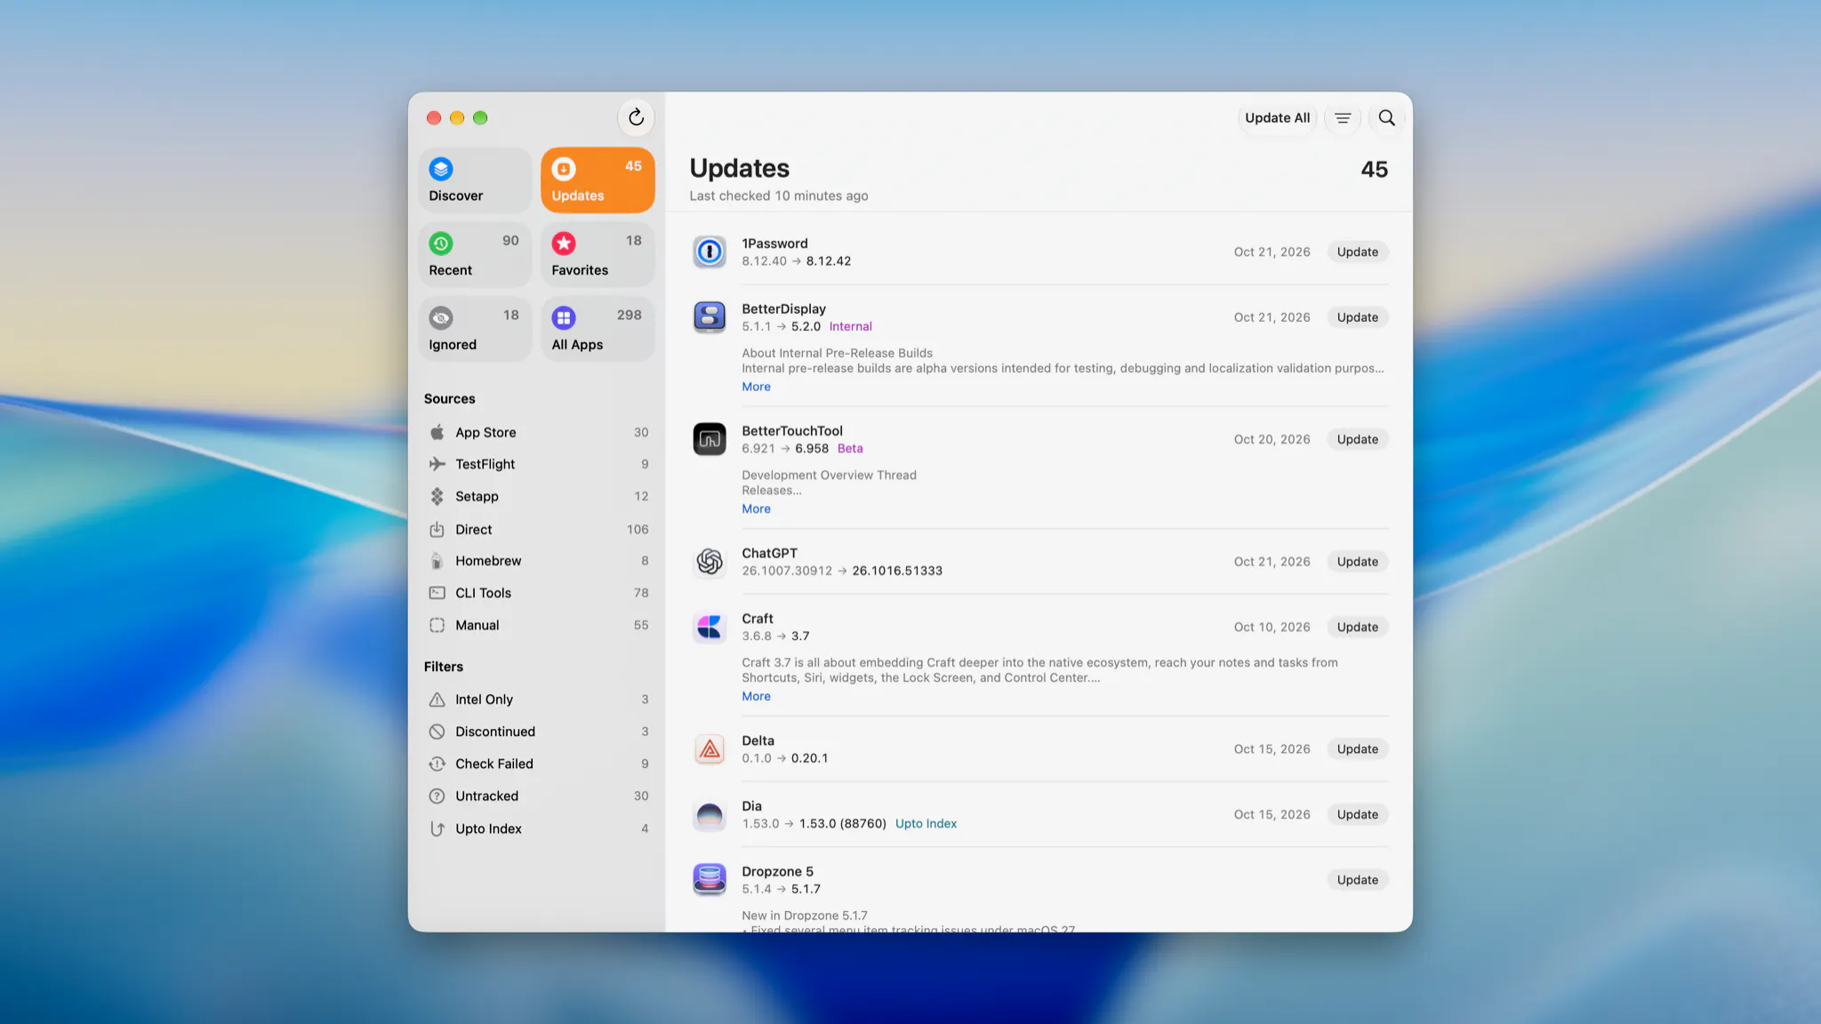Select Direct source

pos(537,529)
